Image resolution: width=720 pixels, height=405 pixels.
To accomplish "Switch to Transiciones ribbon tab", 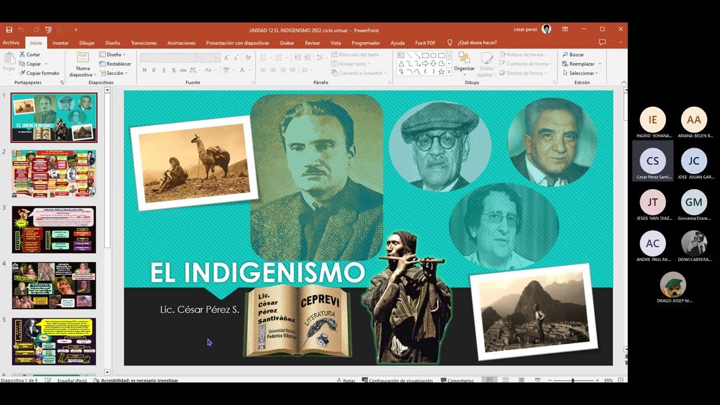I will click(144, 43).
